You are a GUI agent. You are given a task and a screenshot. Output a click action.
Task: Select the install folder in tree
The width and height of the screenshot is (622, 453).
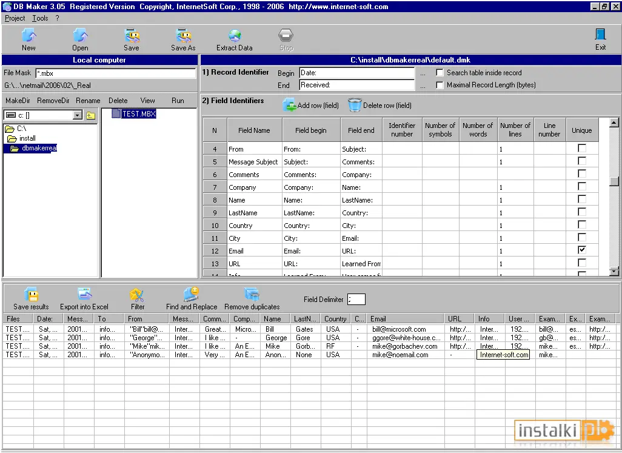(27, 138)
